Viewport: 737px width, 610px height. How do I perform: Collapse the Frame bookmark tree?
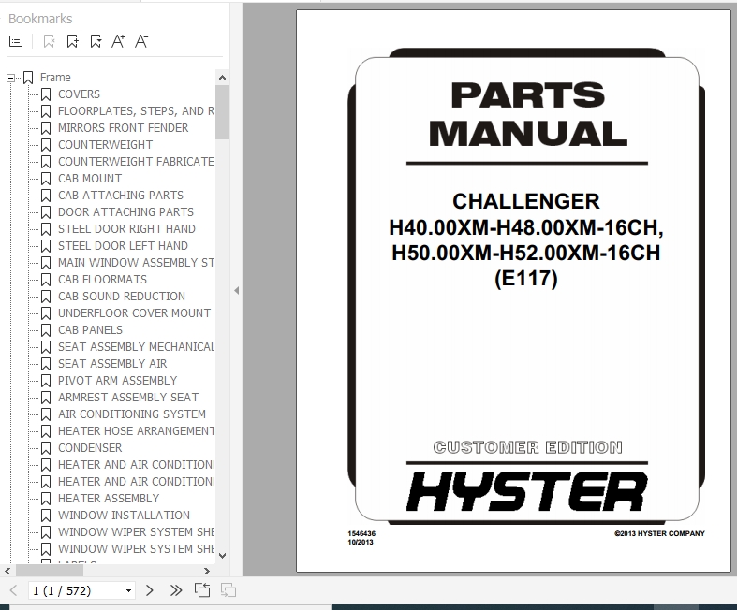(10, 78)
